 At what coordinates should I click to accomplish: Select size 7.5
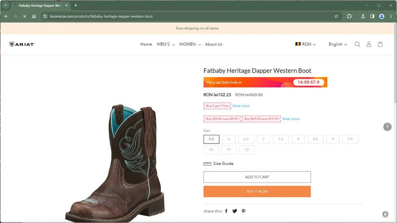pos(281,139)
